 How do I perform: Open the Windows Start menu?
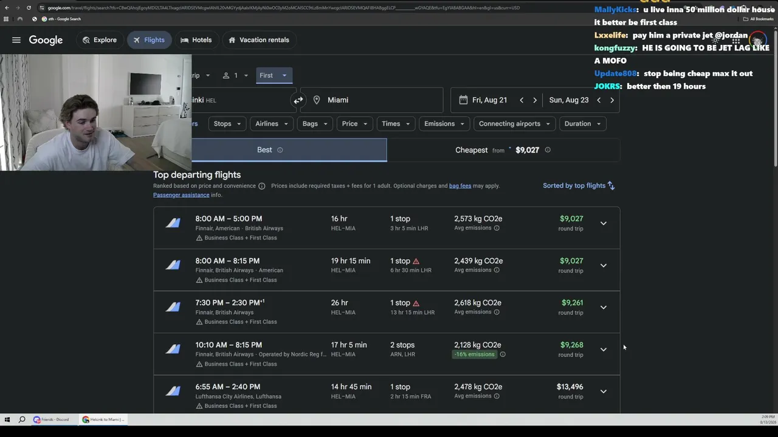pos(7,419)
